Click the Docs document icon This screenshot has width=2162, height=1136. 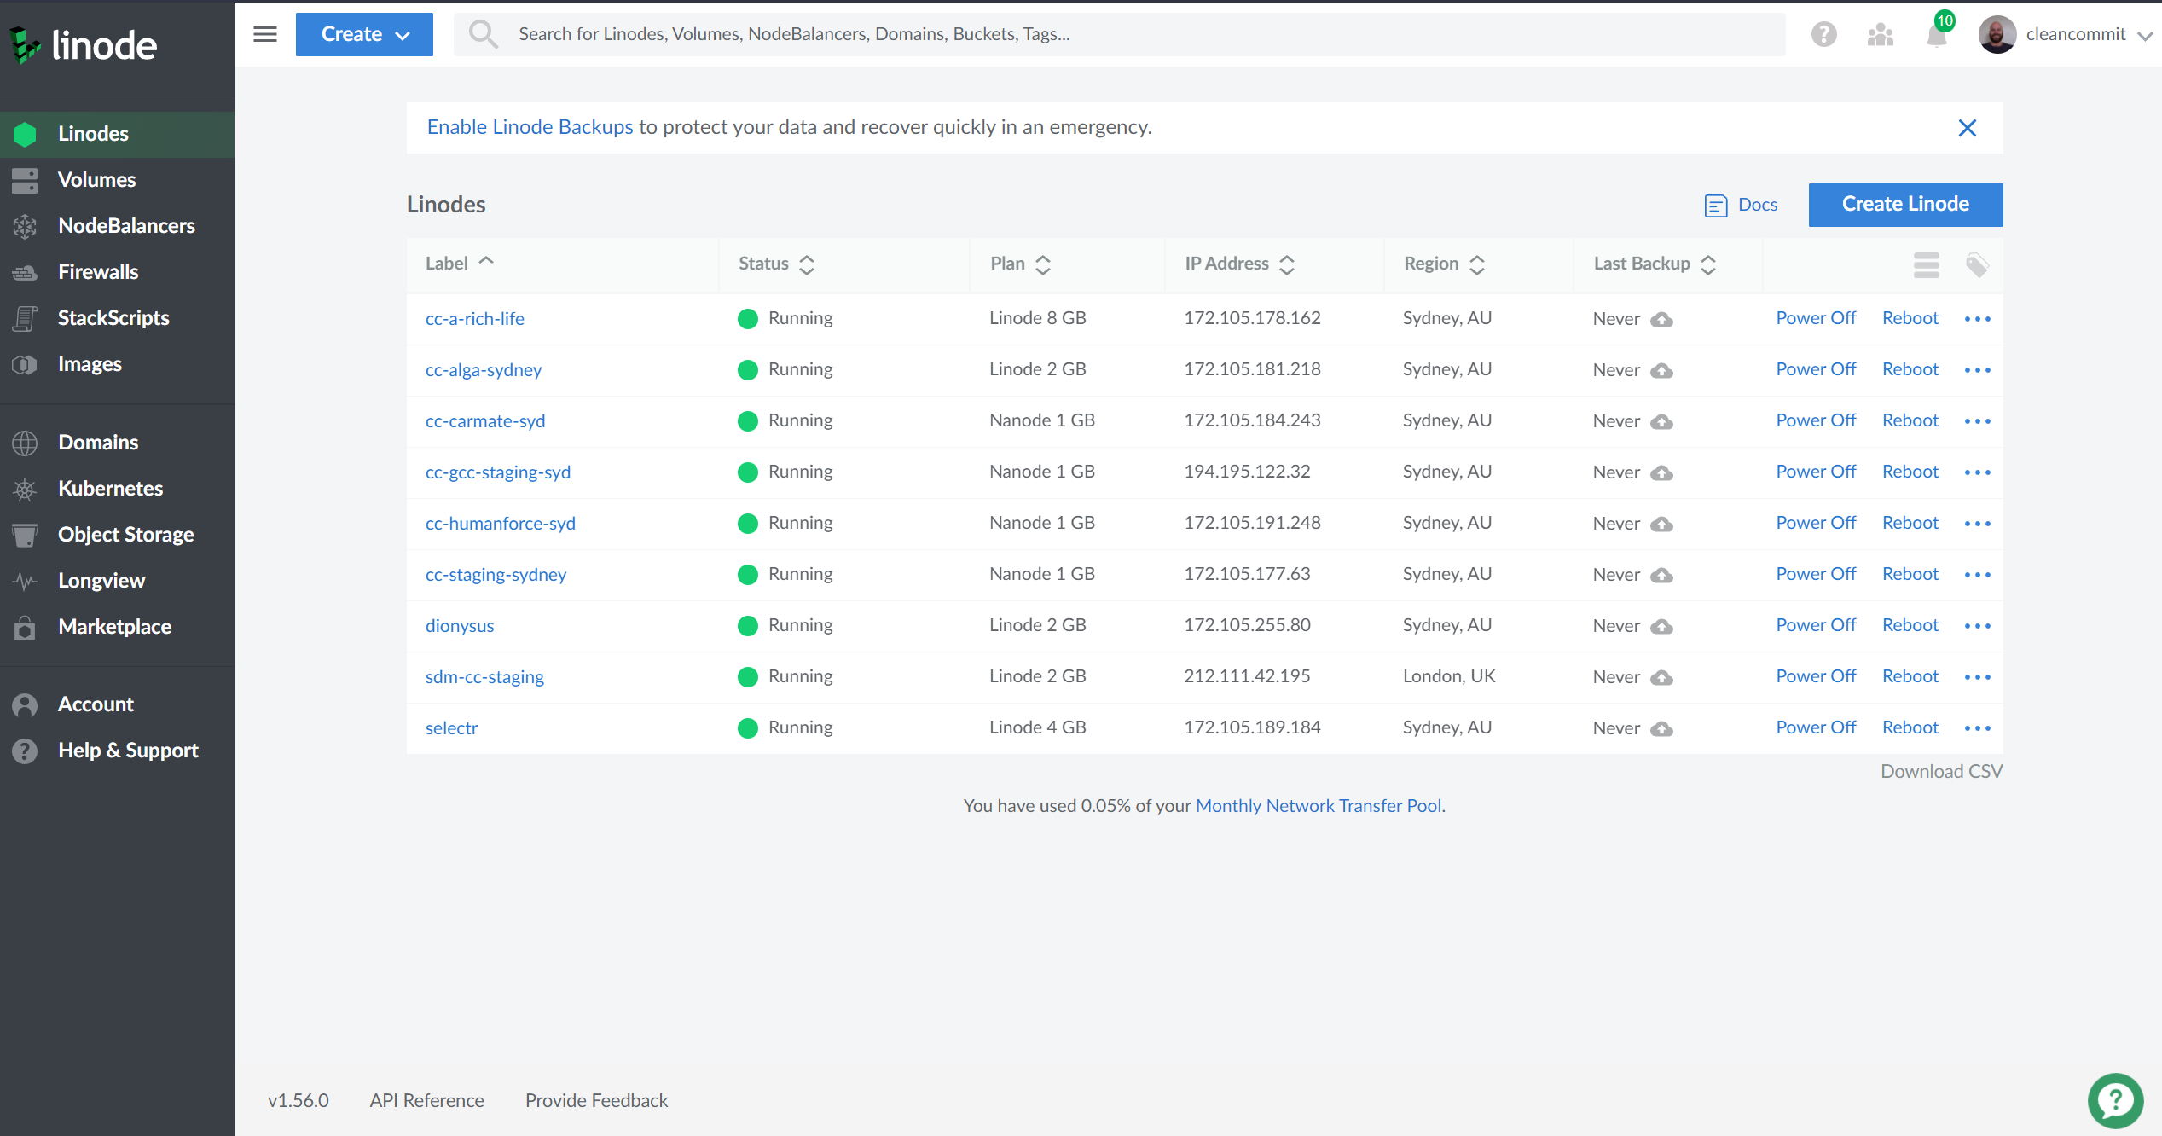(x=1715, y=206)
